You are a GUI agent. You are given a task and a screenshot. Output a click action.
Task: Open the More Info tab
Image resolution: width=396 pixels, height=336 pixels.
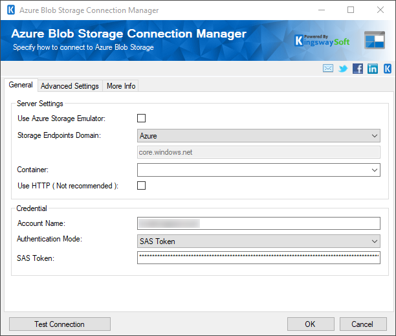[x=121, y=86]
